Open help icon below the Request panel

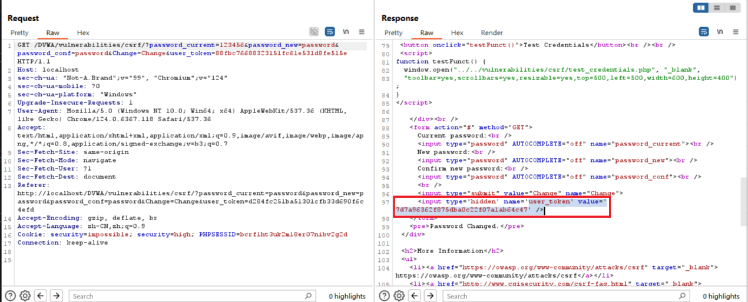pos(10,296)
